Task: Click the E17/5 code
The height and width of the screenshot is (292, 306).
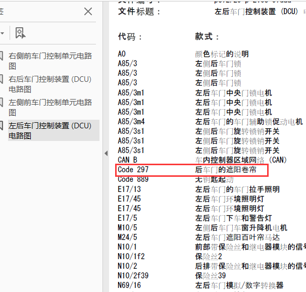Action: [x=127, y=218]
